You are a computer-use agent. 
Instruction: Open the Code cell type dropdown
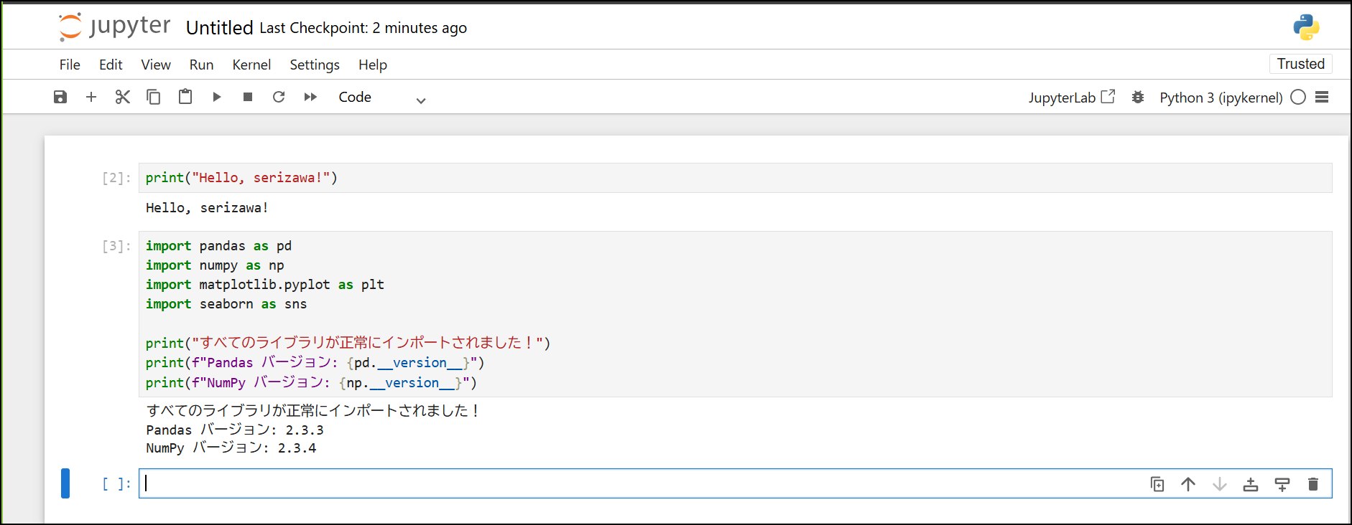tap(382, 98)
